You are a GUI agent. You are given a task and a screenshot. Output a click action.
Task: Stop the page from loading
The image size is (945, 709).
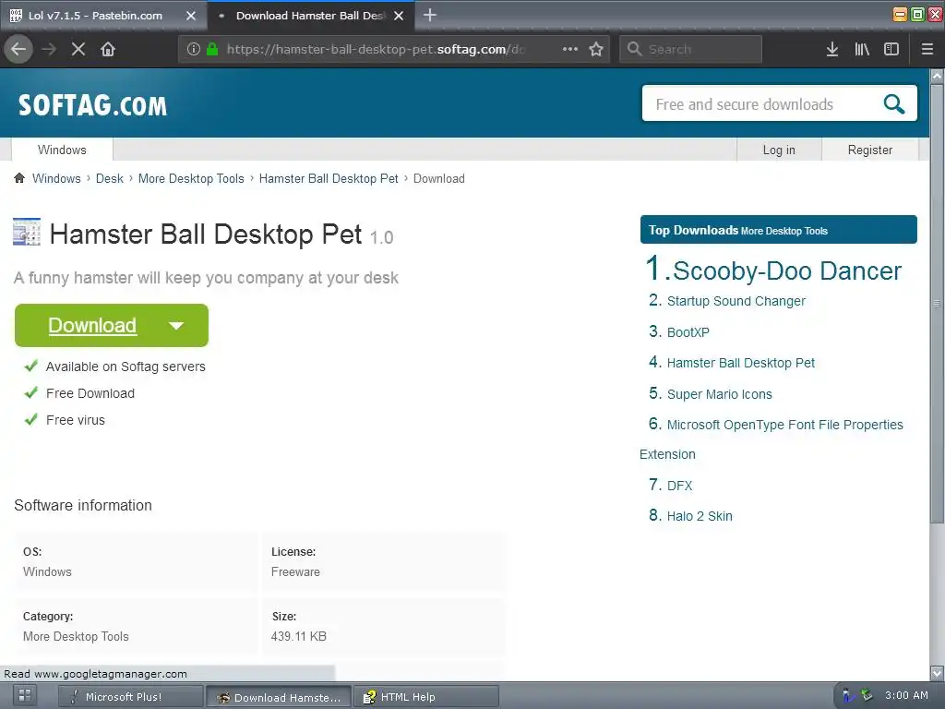[78, 49]
